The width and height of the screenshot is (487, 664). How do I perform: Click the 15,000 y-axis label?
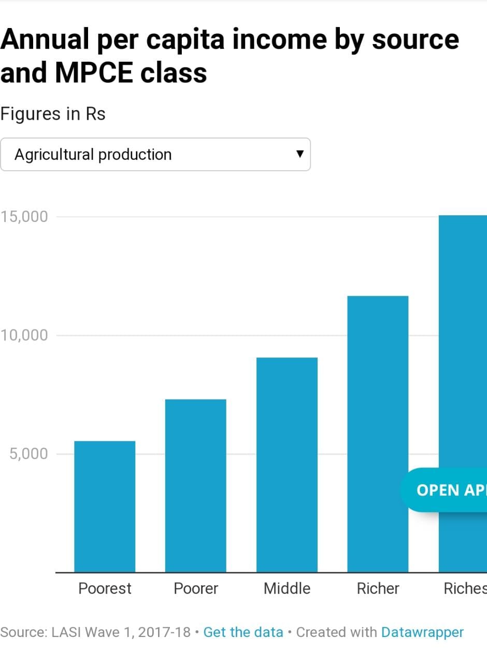[24, 217]
